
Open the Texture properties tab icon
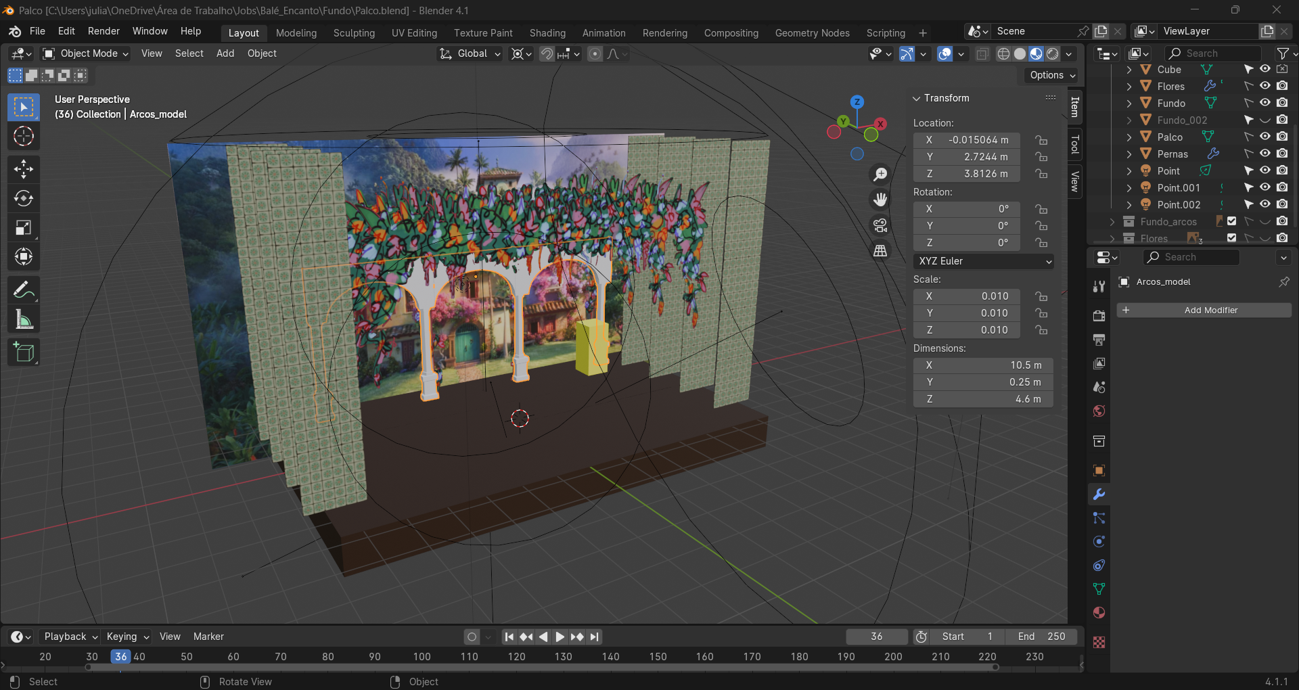pos(1099,642)
